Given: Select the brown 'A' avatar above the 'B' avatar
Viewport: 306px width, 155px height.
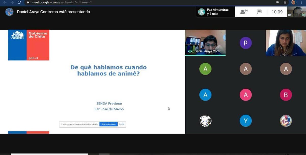Looking at the screenshot, I should 286,69.
